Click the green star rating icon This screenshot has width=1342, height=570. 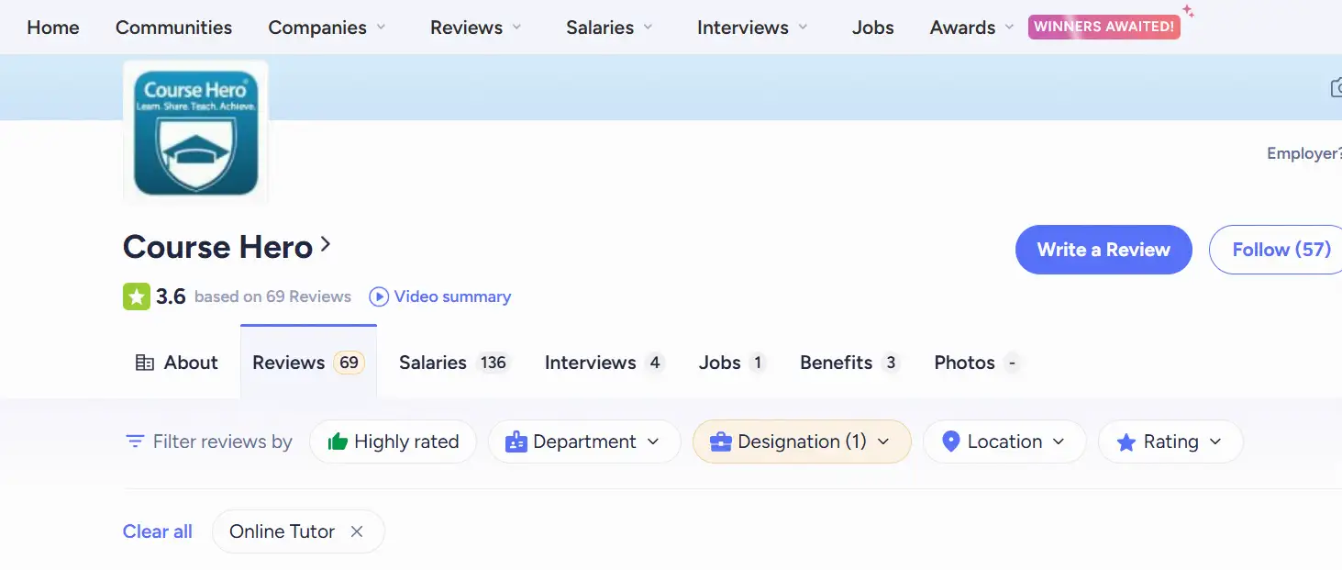tap(136, 296)
